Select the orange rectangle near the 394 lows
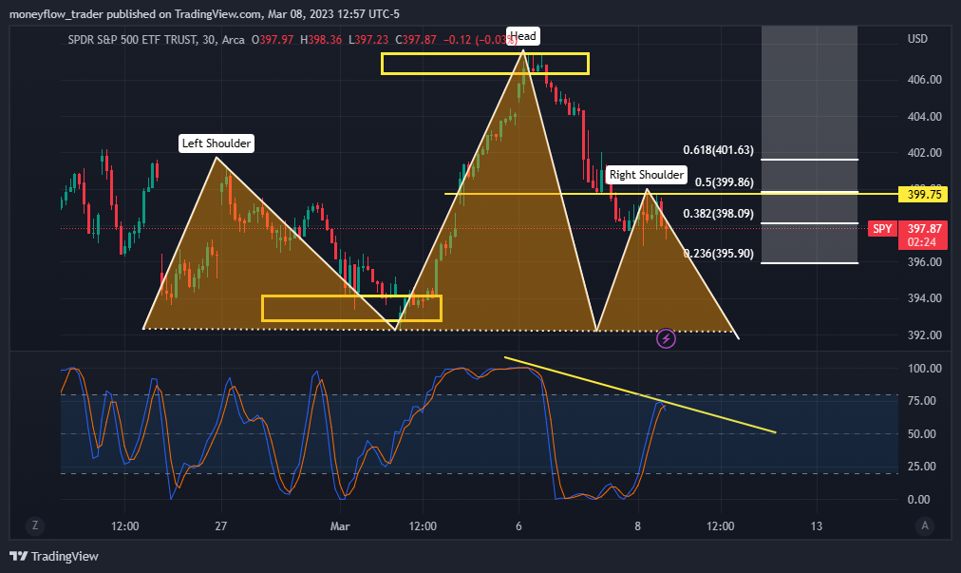 351,308
